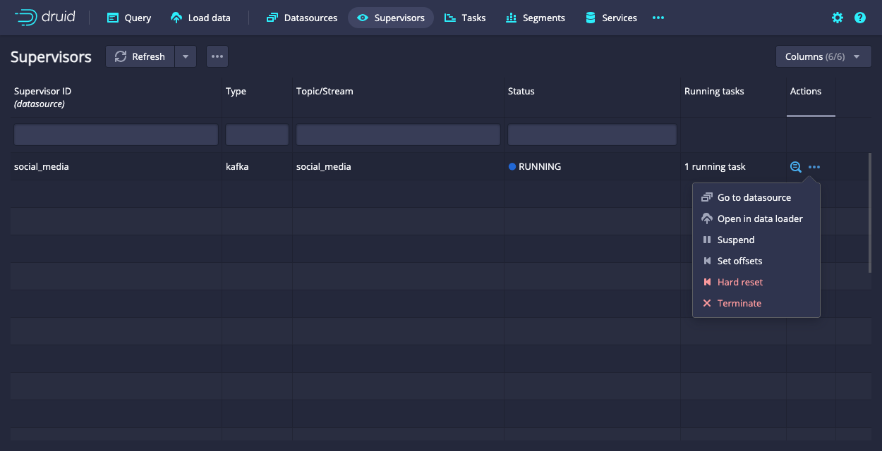The height and width of the screenshot is (451, 882).
Task: Open the settings gear icon
Action: (x=838, y=18)
